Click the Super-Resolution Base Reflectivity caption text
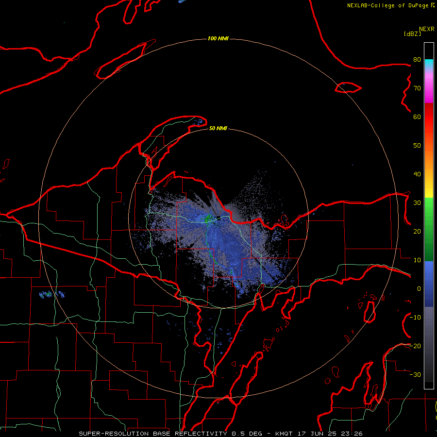437x437 pixels. 153,434
